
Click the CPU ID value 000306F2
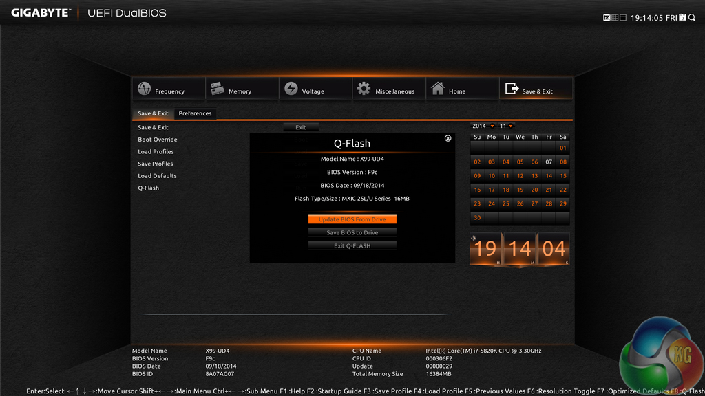coord(439,358)
